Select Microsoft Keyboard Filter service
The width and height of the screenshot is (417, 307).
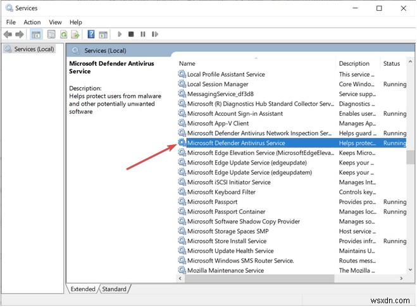[292, 192]
